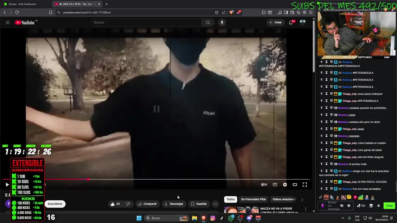Share page via browser share icon
397x223 pixels.
coord(224,12)
